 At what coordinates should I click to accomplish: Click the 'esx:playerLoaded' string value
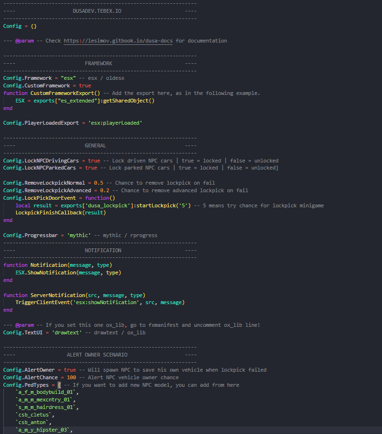[x=115, y=123]
